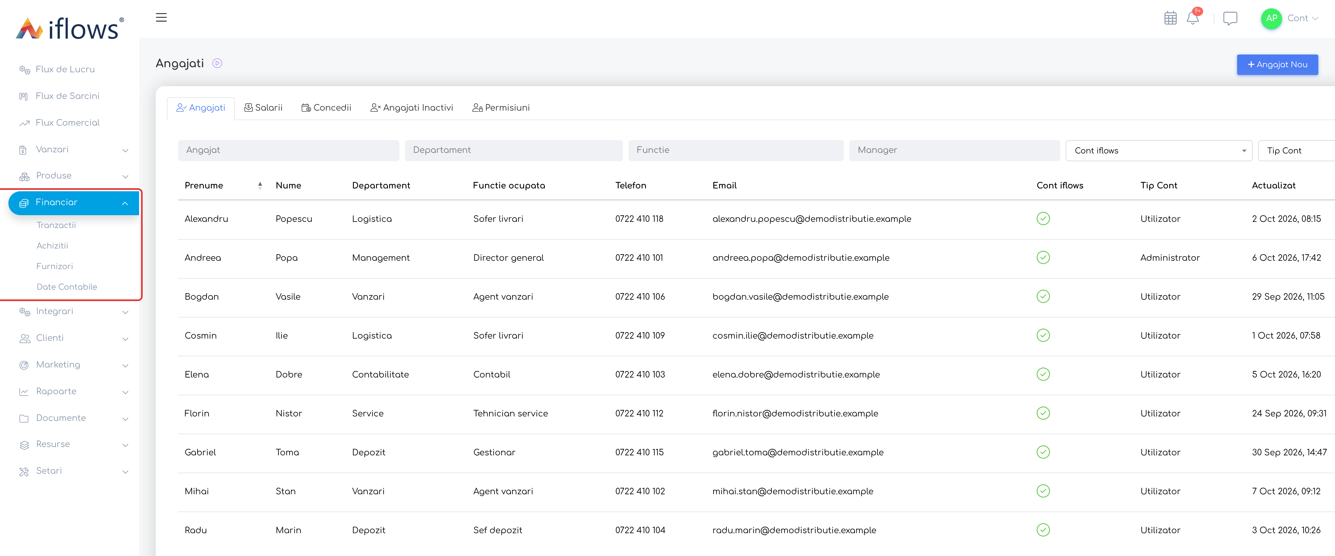The image size is (1335, 556).
Task: Open the calendar icon in header
Action: 1170,18
